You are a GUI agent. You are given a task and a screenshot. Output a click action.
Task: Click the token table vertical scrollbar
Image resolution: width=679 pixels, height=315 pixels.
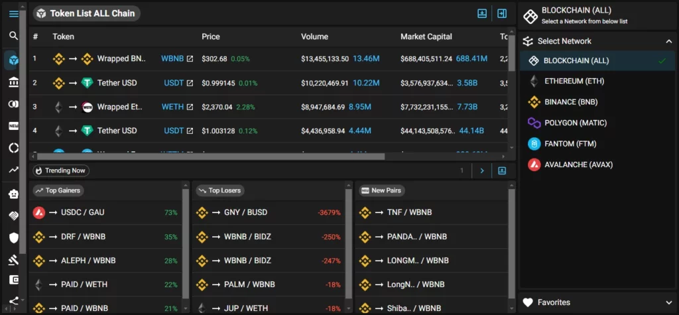point(511,52)
